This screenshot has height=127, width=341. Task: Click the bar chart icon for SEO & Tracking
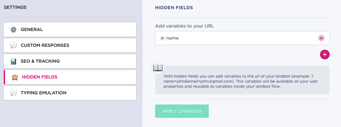(x=13, y=61)
